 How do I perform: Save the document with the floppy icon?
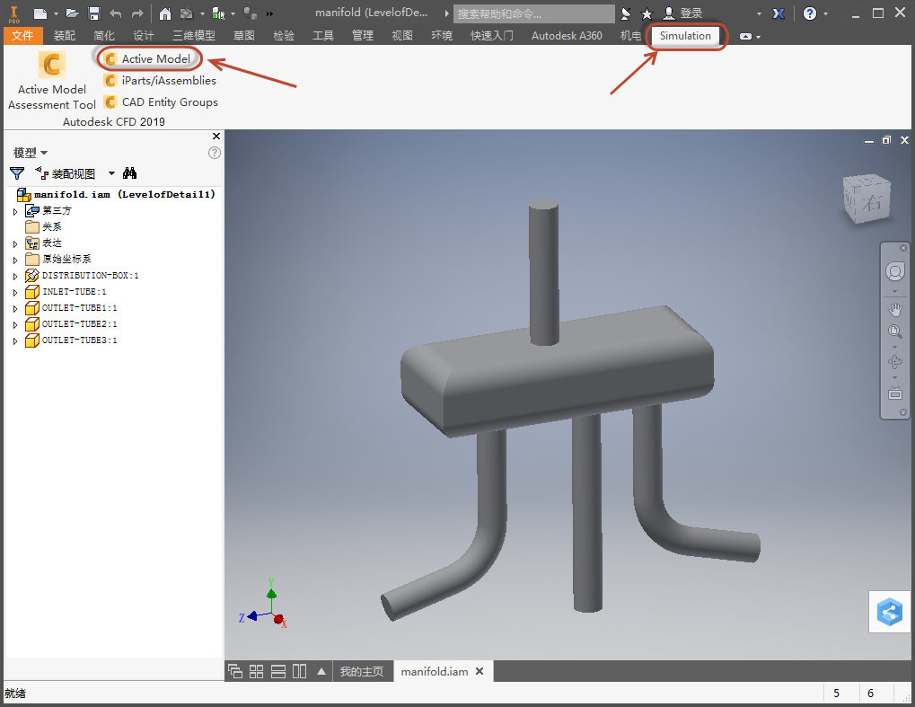pyautogui.click(x=94, y=13)
